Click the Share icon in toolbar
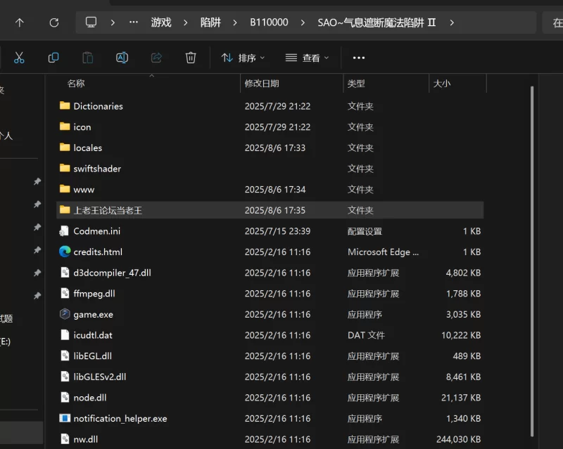 click(156, 58)
